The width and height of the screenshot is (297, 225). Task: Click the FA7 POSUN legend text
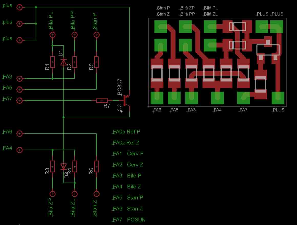point(129,220)
